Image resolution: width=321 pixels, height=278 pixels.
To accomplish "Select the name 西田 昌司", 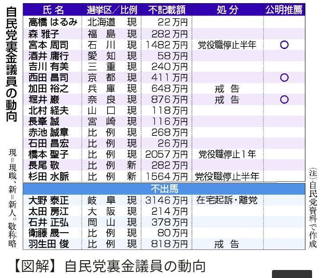I will [x=48, y=78].
